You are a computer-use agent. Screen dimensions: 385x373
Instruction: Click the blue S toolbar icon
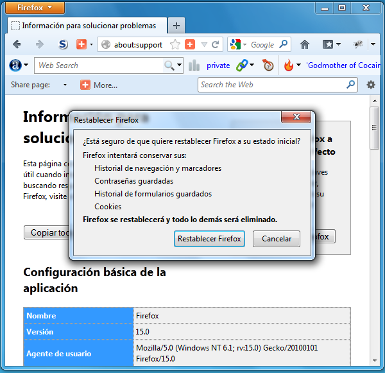click(63, 44)
